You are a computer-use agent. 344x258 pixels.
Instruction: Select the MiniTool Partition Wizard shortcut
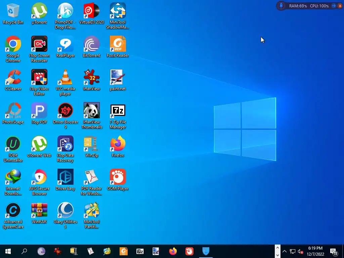pyautogui.click(x=91, y=216)
